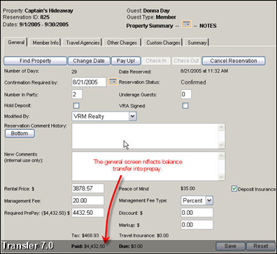Click the Confirmation Required by date field
The image size is (277, 254).
[x=89, y=82]
